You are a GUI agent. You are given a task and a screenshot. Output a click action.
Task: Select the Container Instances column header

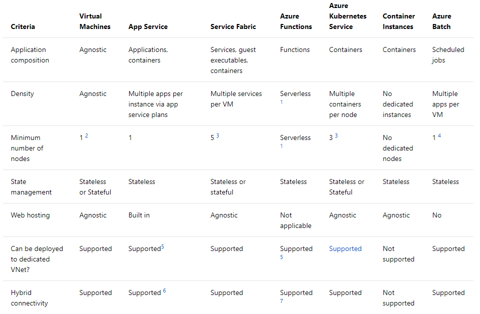[398, 21]
